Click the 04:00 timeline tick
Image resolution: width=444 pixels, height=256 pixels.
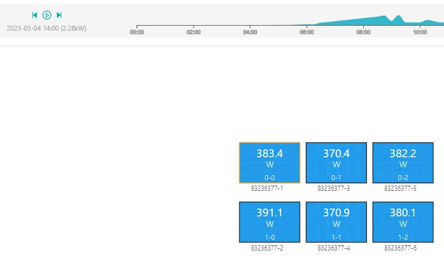click(250, 32)
